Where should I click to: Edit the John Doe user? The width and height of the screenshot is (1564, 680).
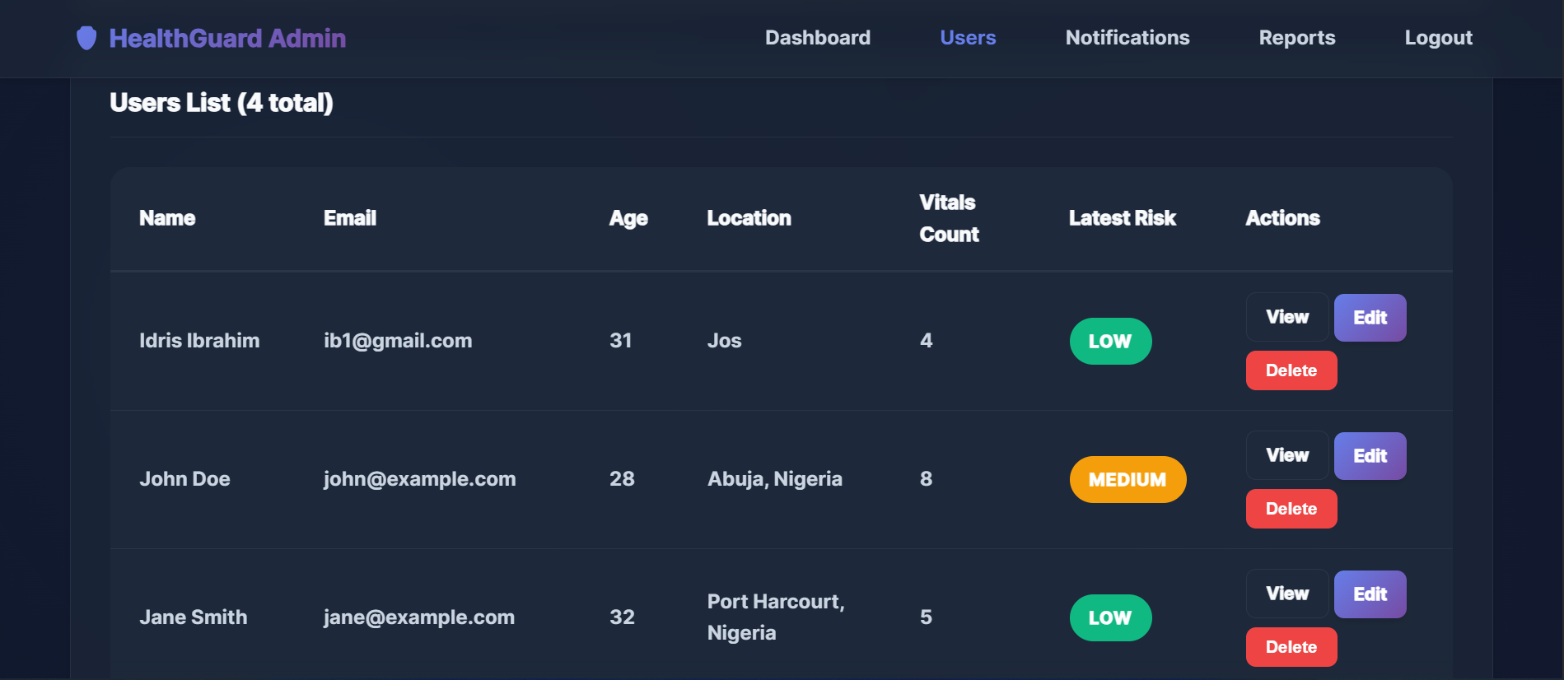click(x=1370, y=456)
